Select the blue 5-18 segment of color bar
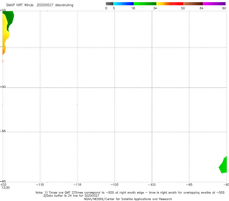The height and width of the screenshot is (201, 229). click(123, 4)
